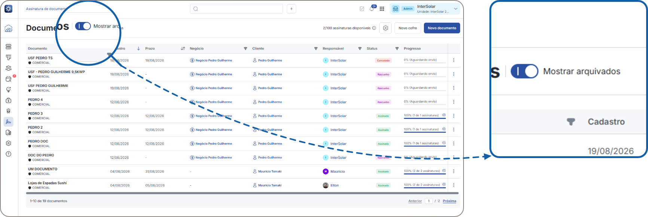The width and height of the screenshot is (648, 217).
Task: Open the notifications bell icon
Action: pos(372,9)
